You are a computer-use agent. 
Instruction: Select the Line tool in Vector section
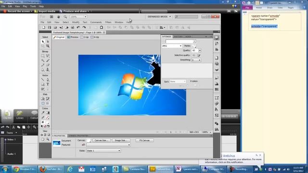click(x=43, y=80)
